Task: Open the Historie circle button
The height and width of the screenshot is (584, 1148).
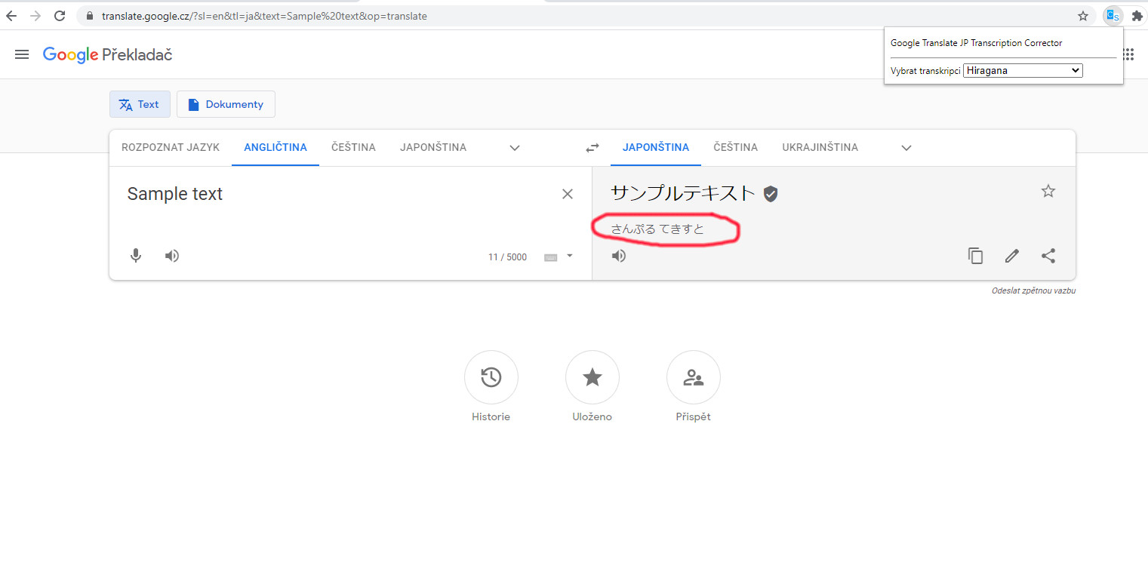Action: pos(491,377)
